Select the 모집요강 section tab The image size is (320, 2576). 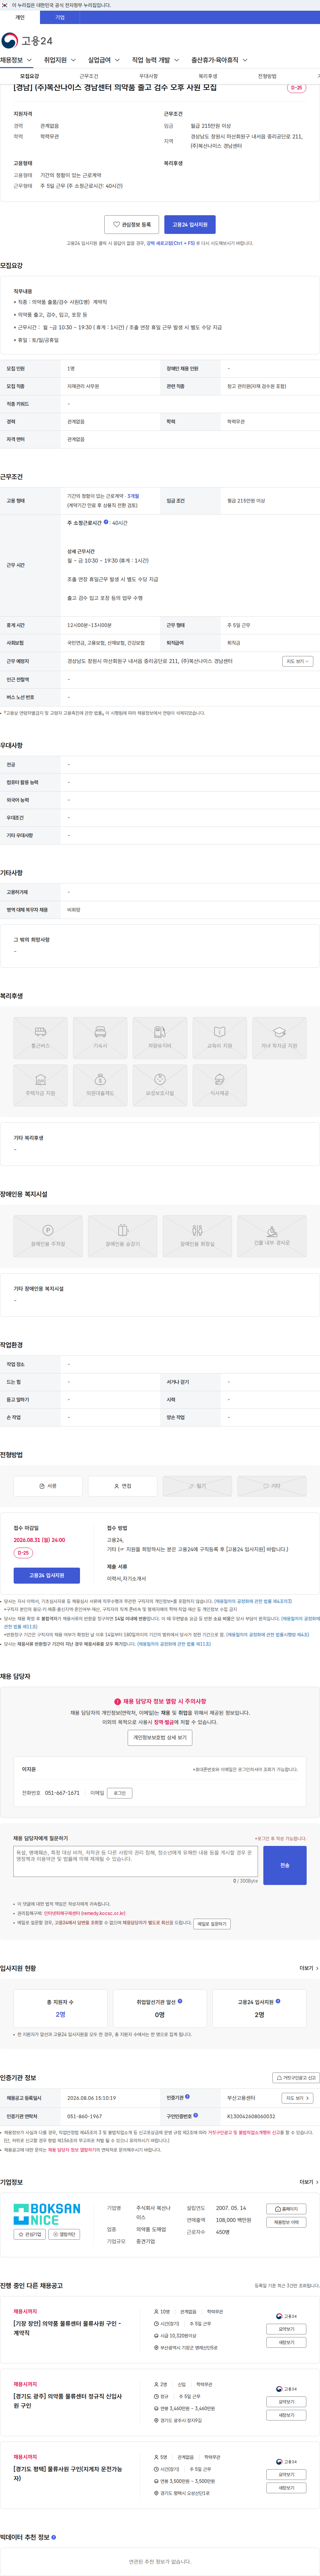point(30,76)
